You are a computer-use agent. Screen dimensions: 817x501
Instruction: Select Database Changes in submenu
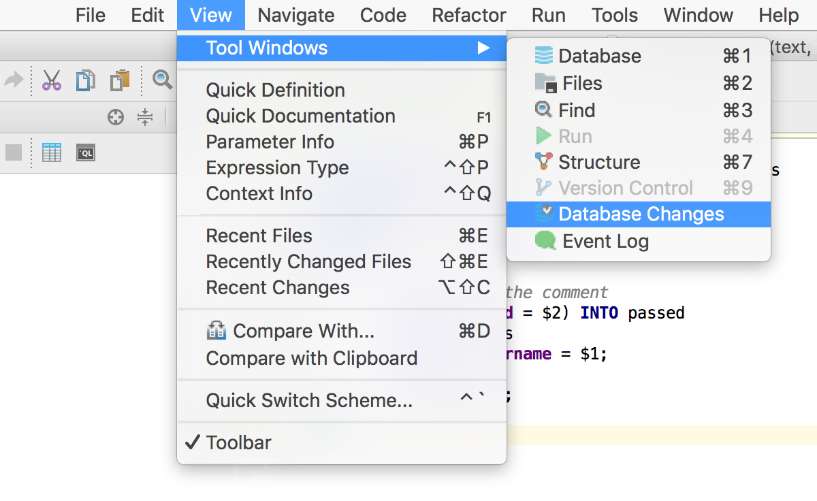(641, 214)
